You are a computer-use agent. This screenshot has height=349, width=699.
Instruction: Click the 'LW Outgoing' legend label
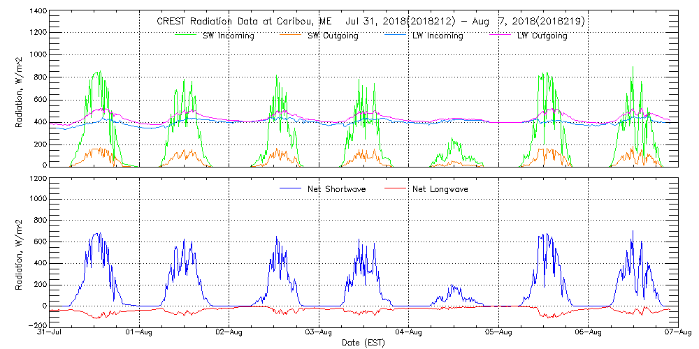[x=542, y=36]
